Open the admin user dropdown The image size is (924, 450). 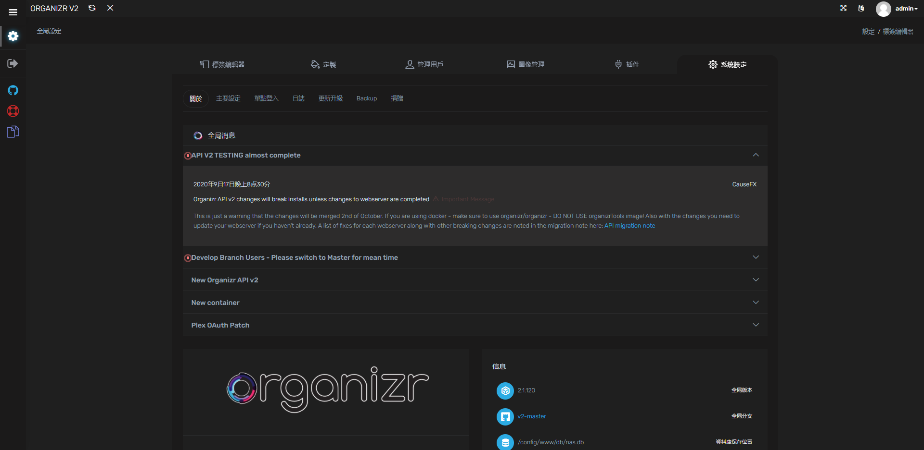point(906,9)
